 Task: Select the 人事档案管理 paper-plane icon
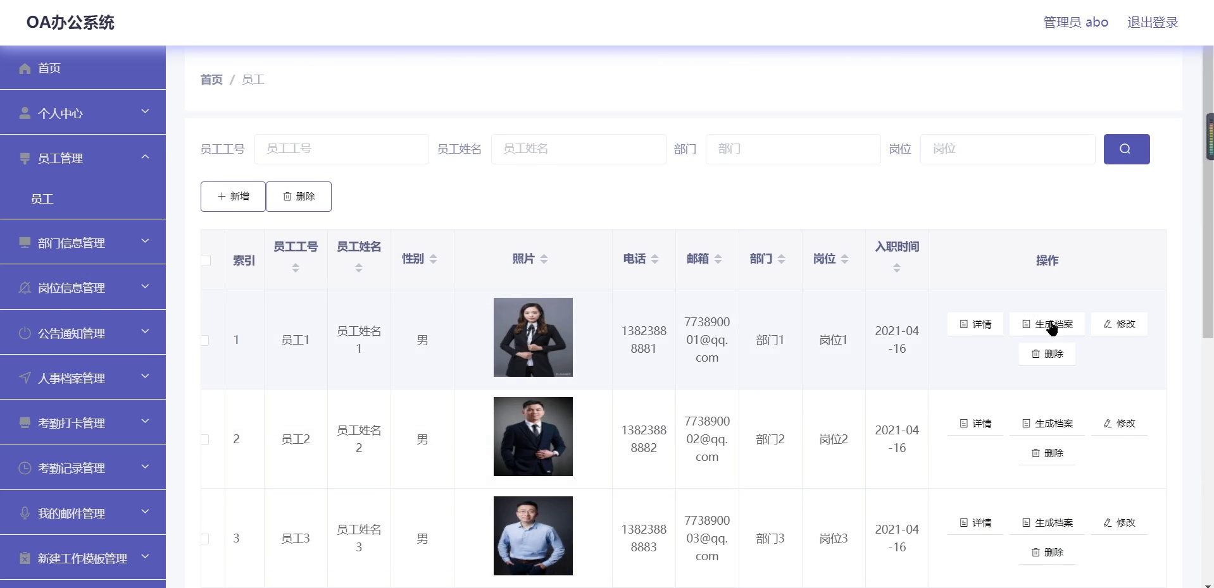click(x=25, y=378)
